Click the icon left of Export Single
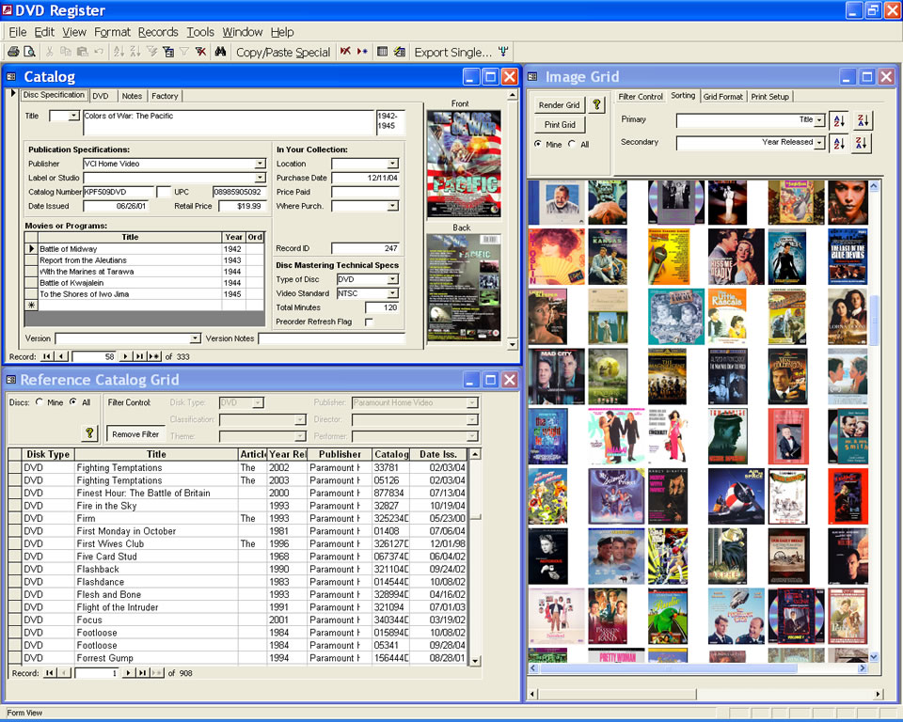The width and height of the screenshot is (903, 722). click(x=400, y=52)
